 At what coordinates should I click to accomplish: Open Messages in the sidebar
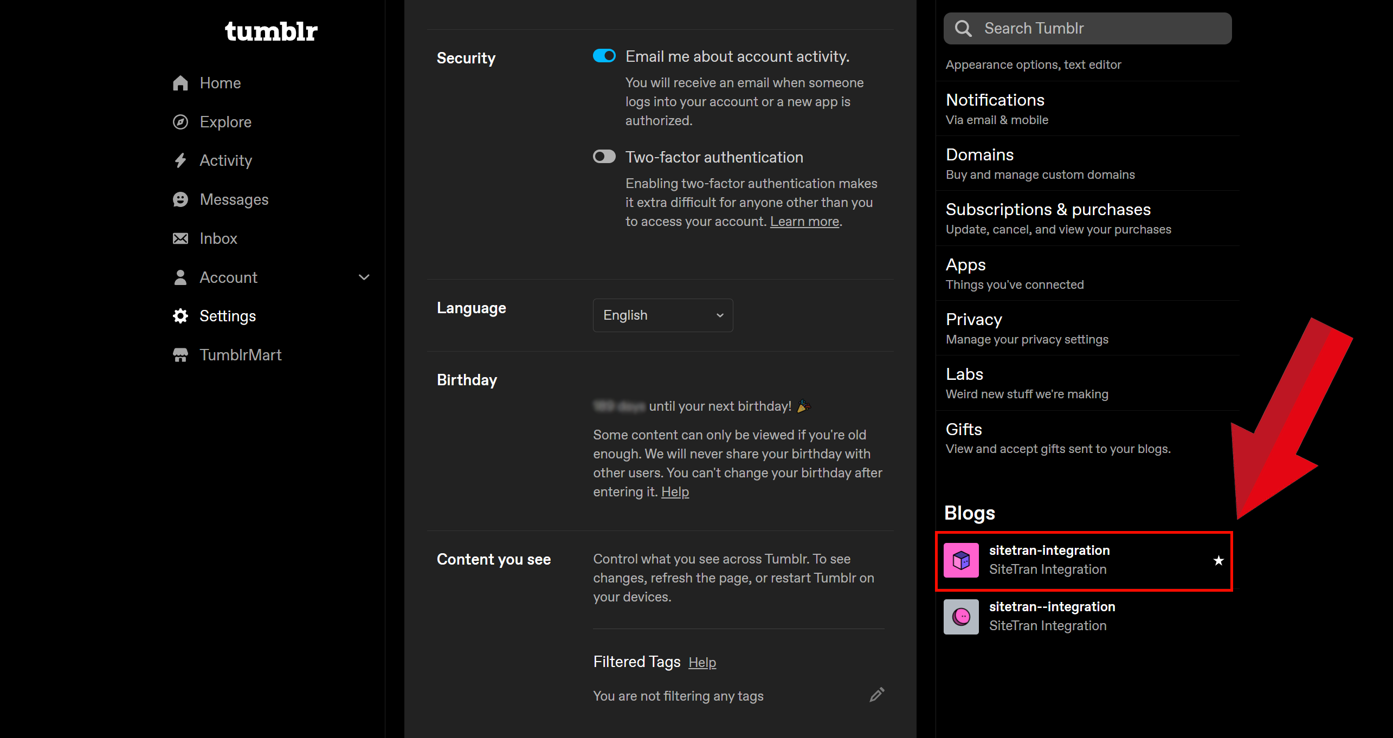pyautogui.click(x=234, y=199)
